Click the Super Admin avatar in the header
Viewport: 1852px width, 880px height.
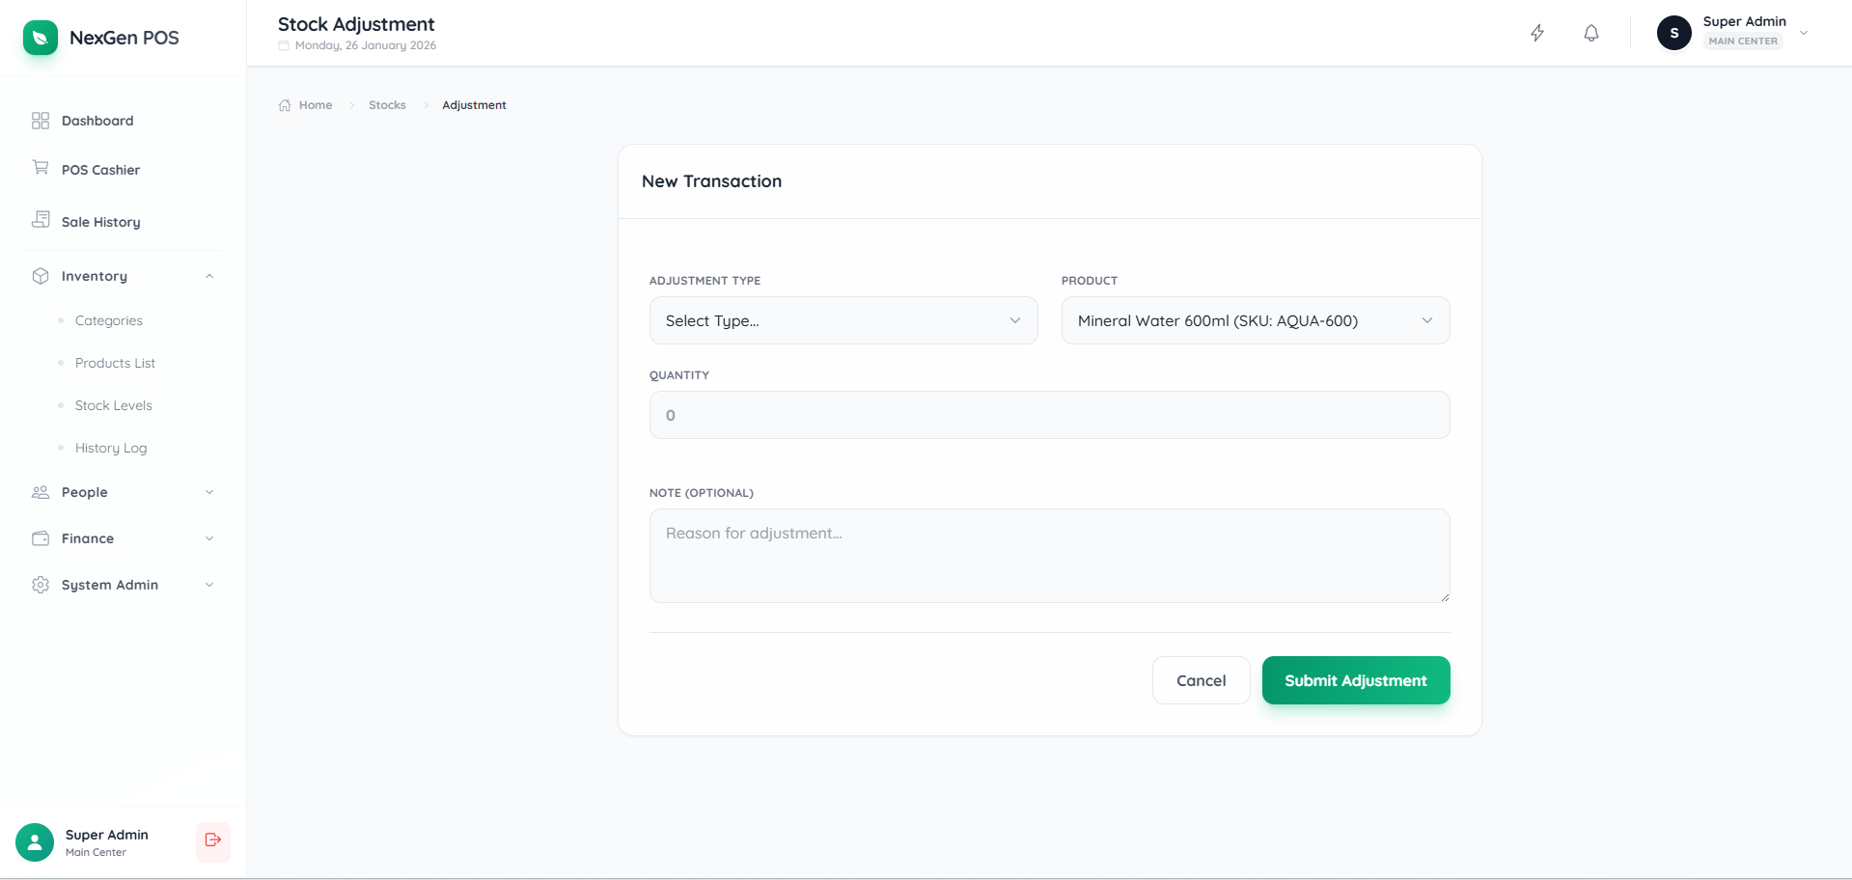tap(1673, 33)
